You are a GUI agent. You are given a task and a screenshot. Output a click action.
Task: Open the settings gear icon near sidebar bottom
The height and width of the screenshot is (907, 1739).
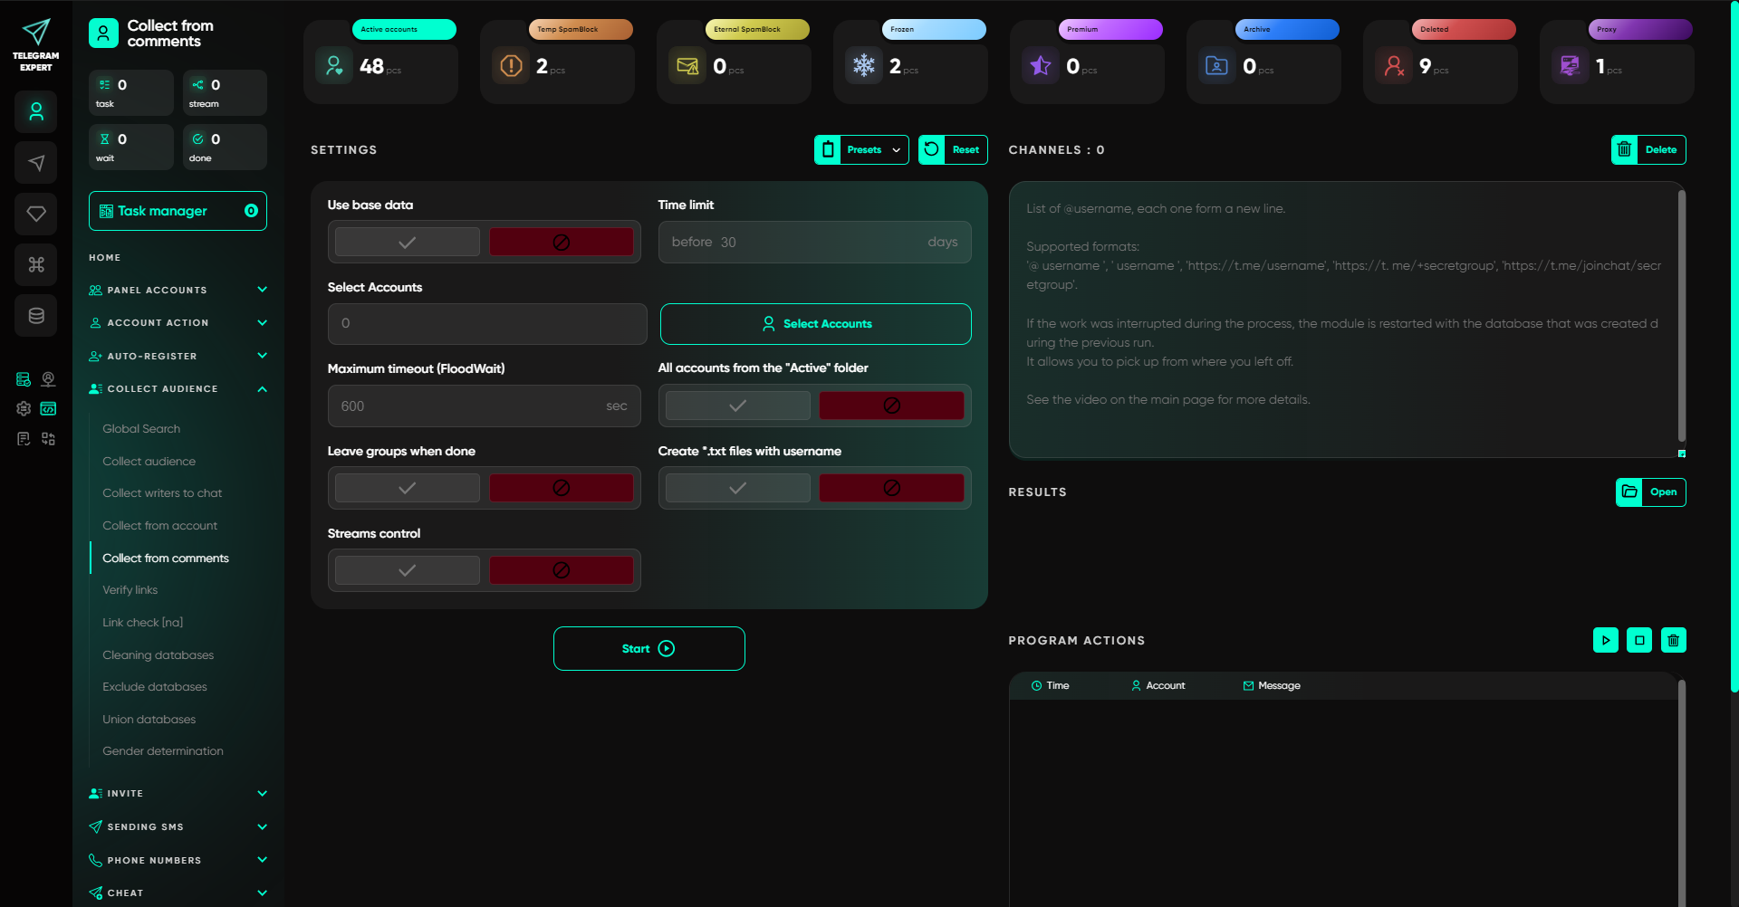pyautogui.click(x=23, y=409)
